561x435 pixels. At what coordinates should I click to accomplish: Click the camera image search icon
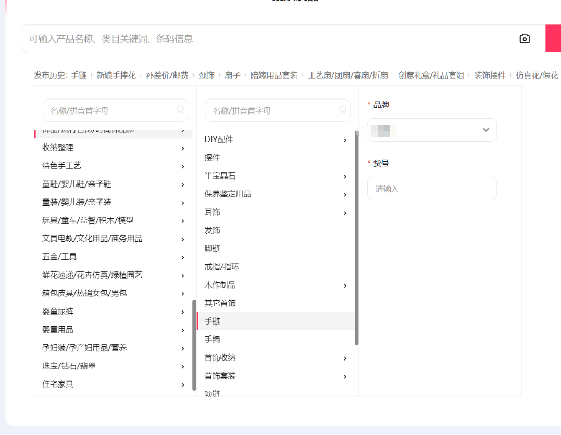(x=525, y=39)
